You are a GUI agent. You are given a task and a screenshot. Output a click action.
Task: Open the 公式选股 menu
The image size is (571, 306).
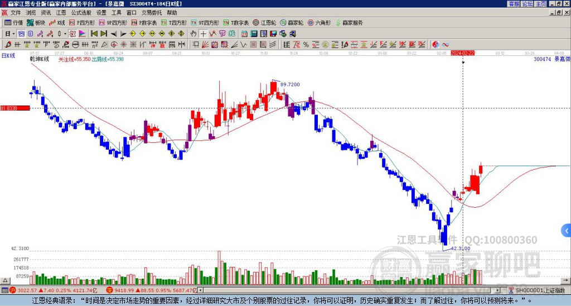pos(81,13)
